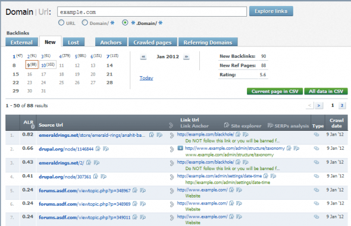Switch to the External tab
The height and width of the screenshot is (226, 351).
21,42
